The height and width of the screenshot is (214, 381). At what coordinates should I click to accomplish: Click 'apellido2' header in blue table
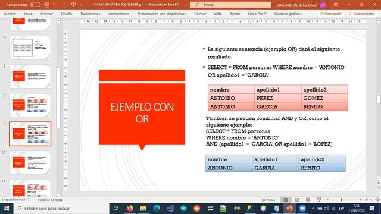tap(322, 159)
